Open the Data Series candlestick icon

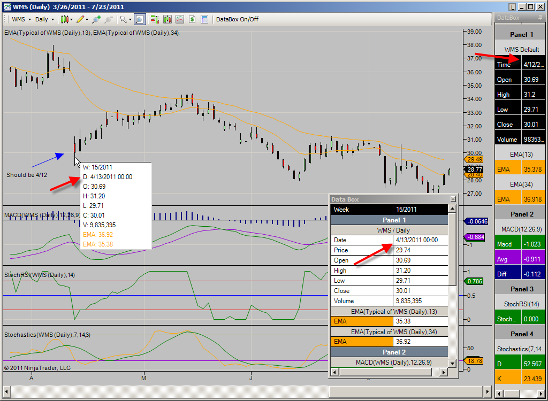click(x=168, y=19)
